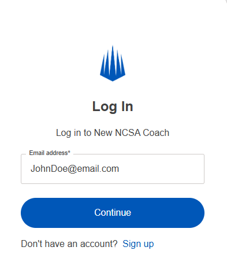Click the empty area inside the email box

pos(162,169)
